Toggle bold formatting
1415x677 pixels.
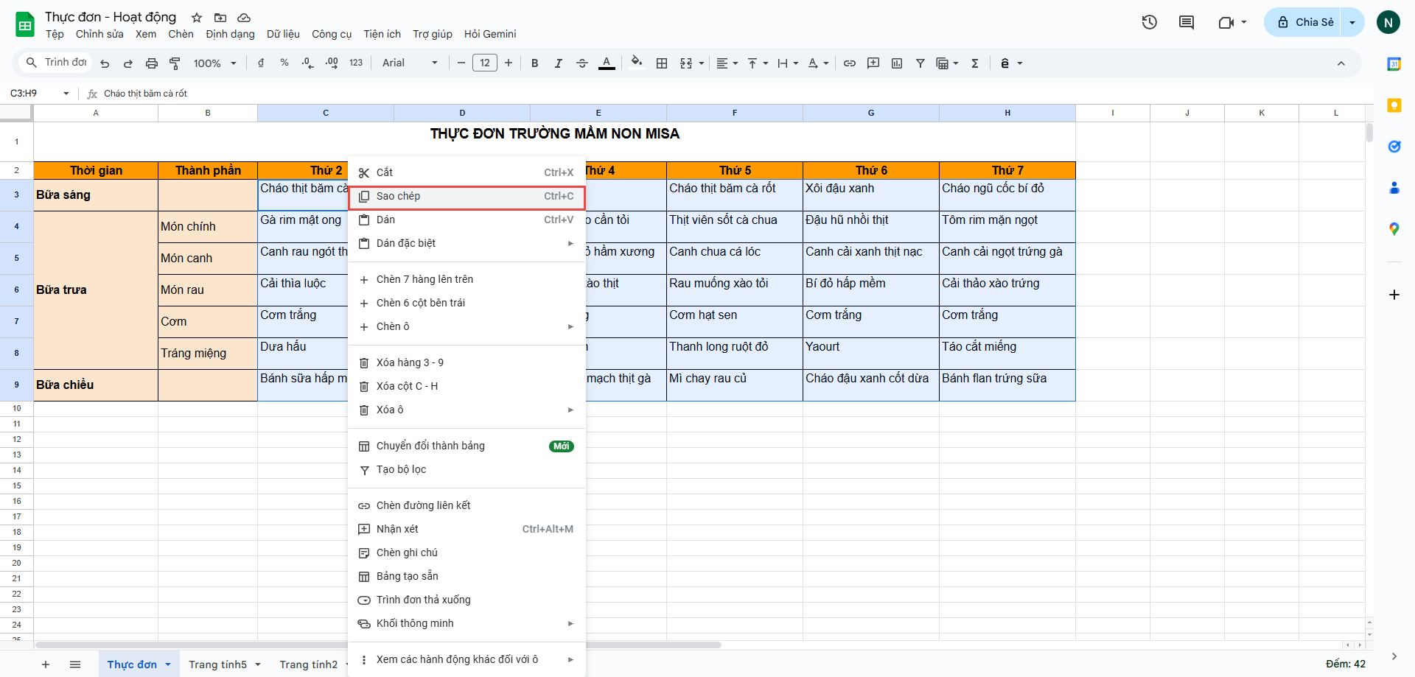[535, 63]
